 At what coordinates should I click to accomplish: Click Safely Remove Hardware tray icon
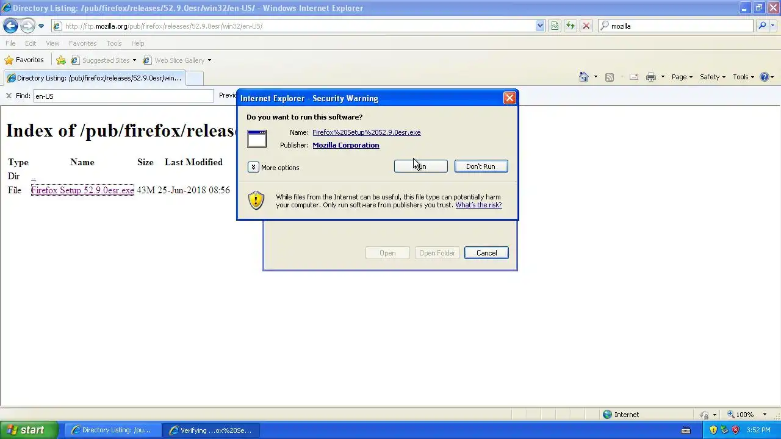pyautogui.click(x=724, y=430)
